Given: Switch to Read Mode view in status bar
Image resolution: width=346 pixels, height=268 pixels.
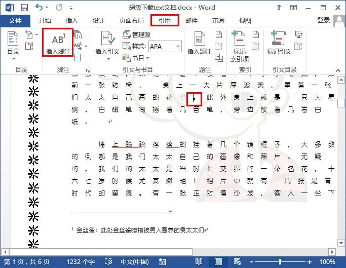Looking at the screenshot, I should click(x=199, y=261).
